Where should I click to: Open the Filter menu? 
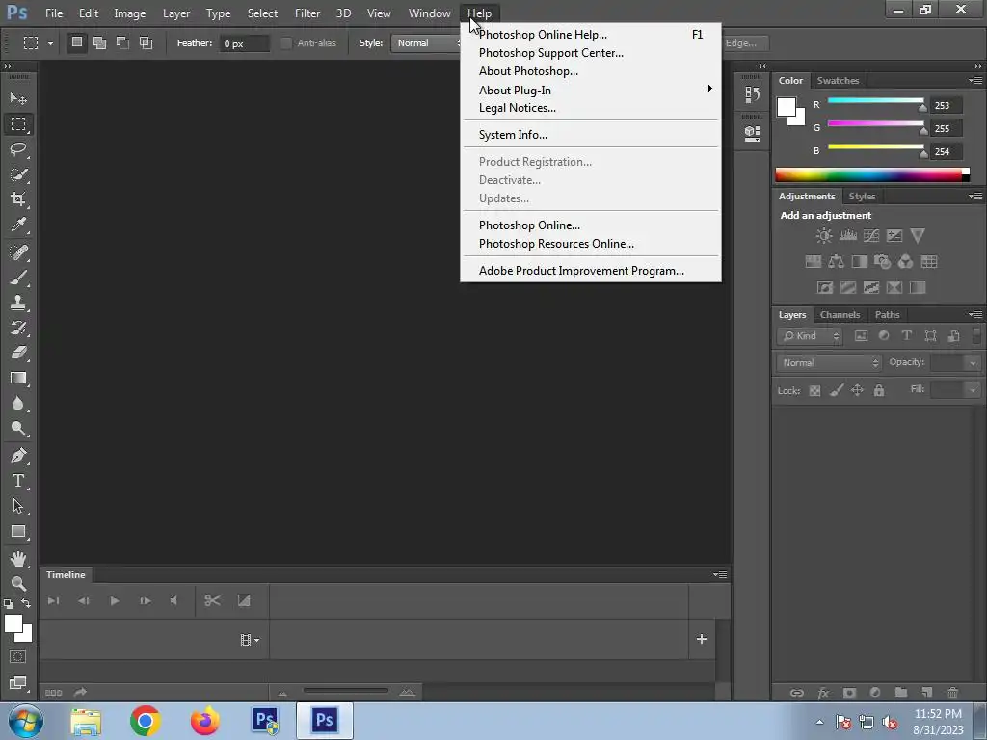(x=307, y=13)
